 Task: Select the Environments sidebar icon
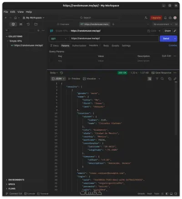(x=21, y=24)
